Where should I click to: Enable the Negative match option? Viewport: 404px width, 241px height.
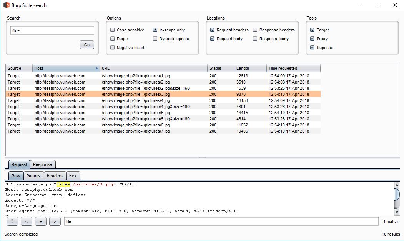[112, 47]
